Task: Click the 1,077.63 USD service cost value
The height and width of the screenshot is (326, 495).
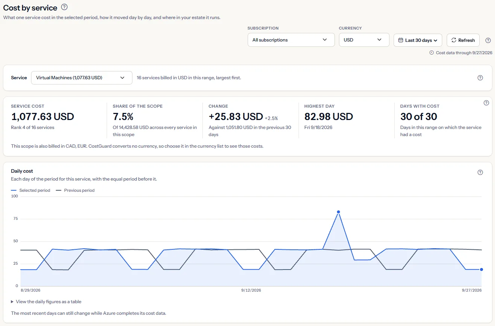Action: pos(43,117)
